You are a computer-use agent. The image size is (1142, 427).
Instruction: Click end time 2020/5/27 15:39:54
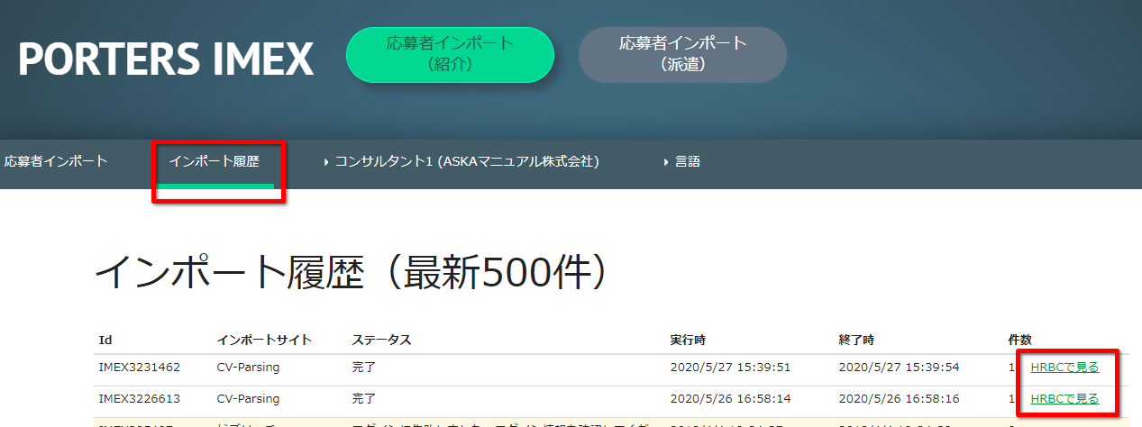tap(899, 367)
